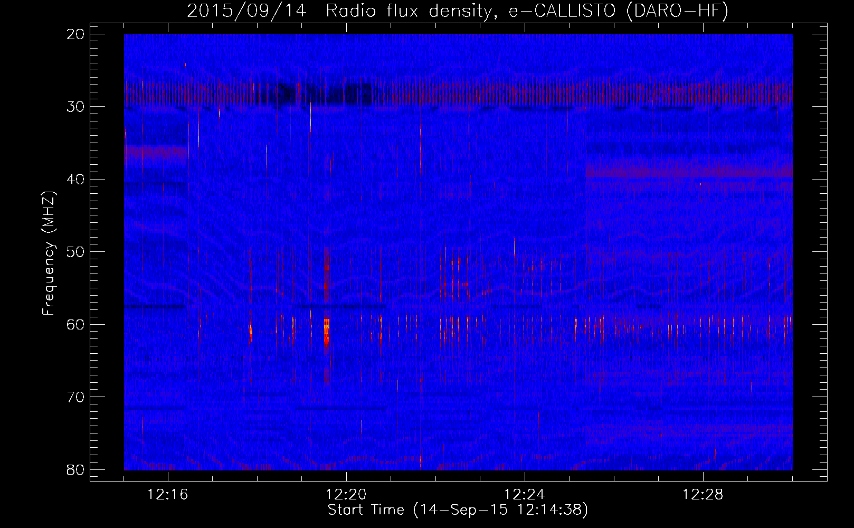Click the 12:28 time tick label
Image resolution: width=854 pixels, height=528 pixels.
703,495
